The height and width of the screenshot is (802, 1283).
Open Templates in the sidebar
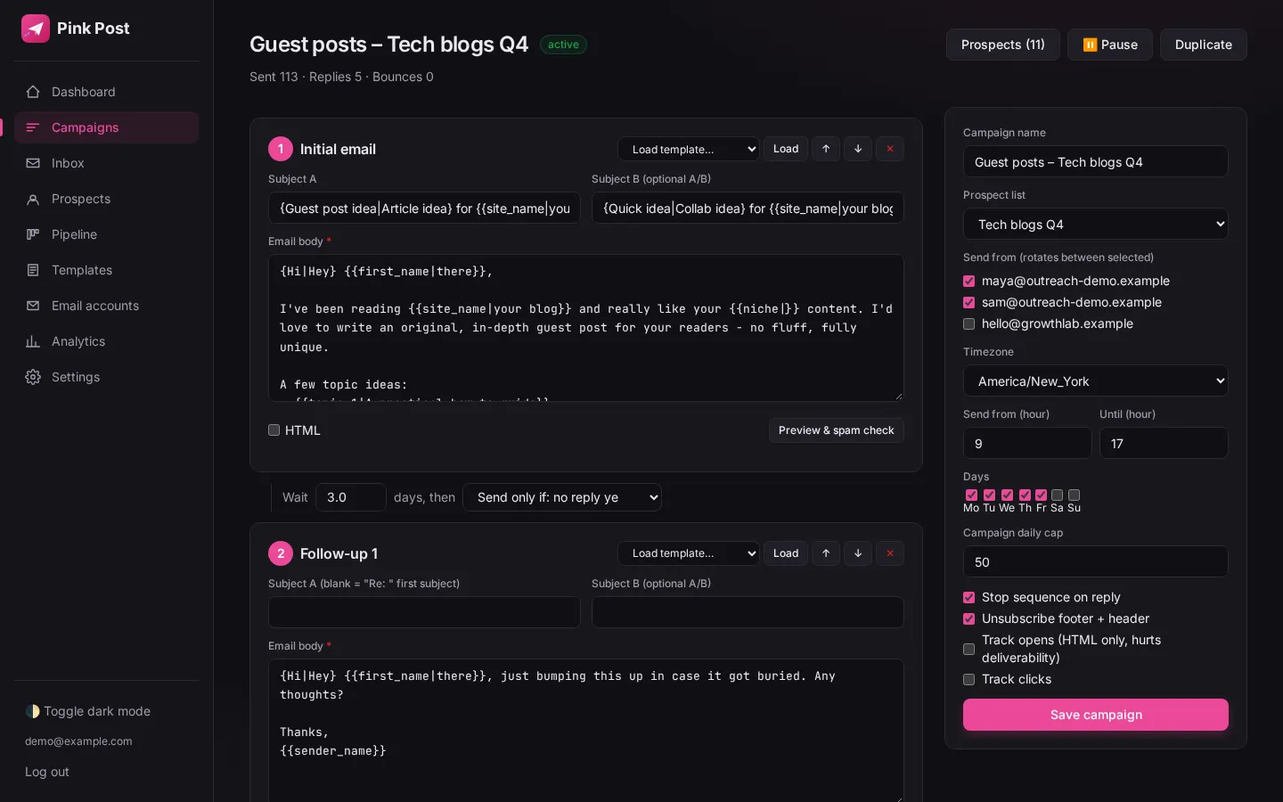point(107,270)
